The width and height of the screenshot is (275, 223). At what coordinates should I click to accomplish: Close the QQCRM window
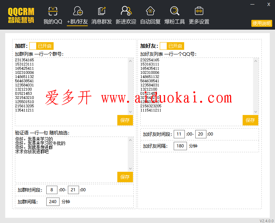point(269,5)
